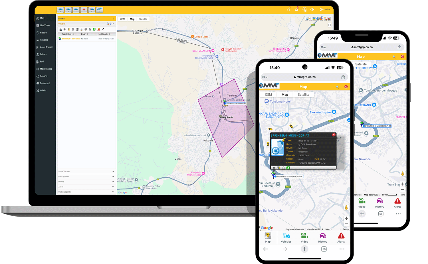The image size is (428, 264).
Task: Toggle fullscreen on the laptop map
Action: click(330, 25)
